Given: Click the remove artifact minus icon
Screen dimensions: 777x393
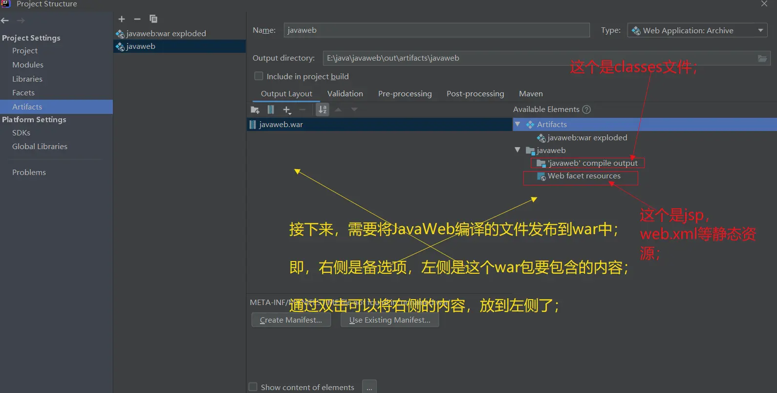Looking at the screenshot, I should point(137,19).
